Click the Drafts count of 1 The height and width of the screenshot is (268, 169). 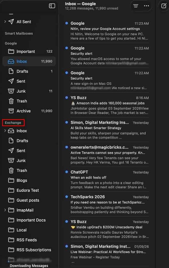[x=52, y=71]
